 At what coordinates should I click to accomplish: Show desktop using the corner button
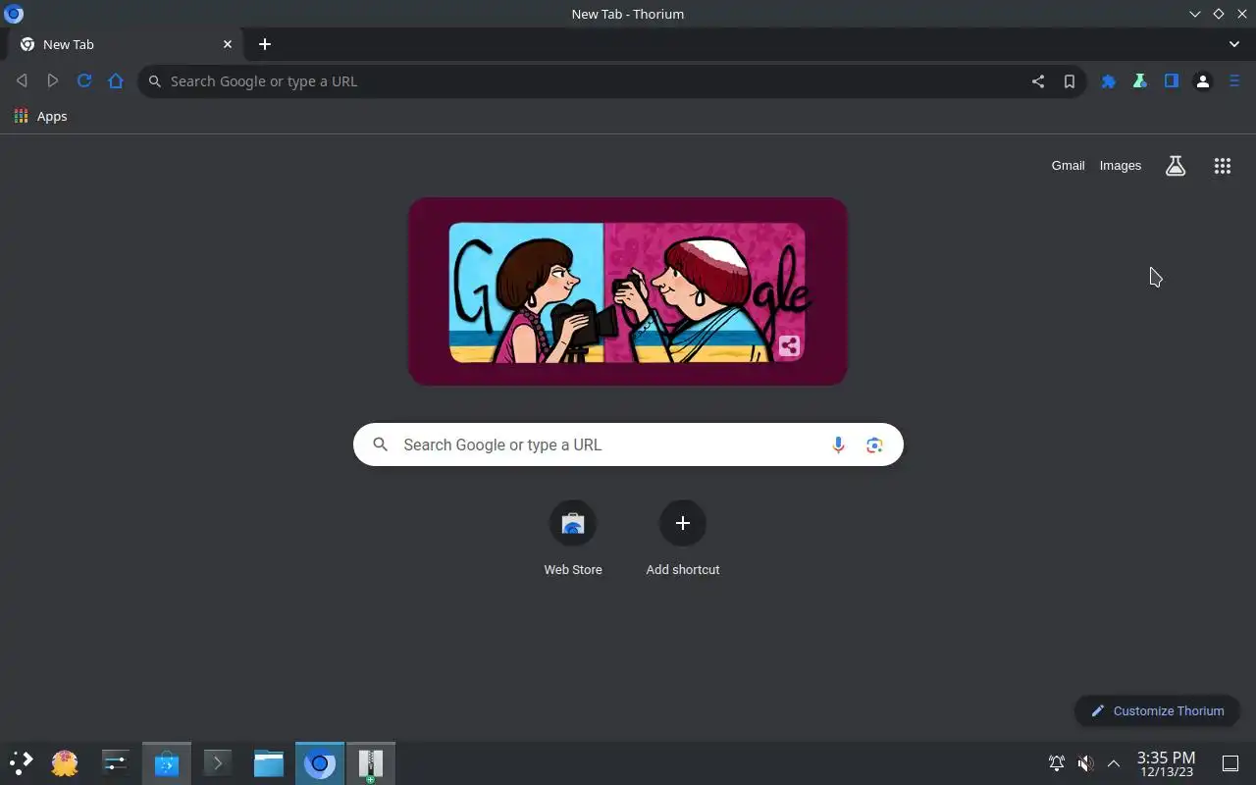[1230, 762]
